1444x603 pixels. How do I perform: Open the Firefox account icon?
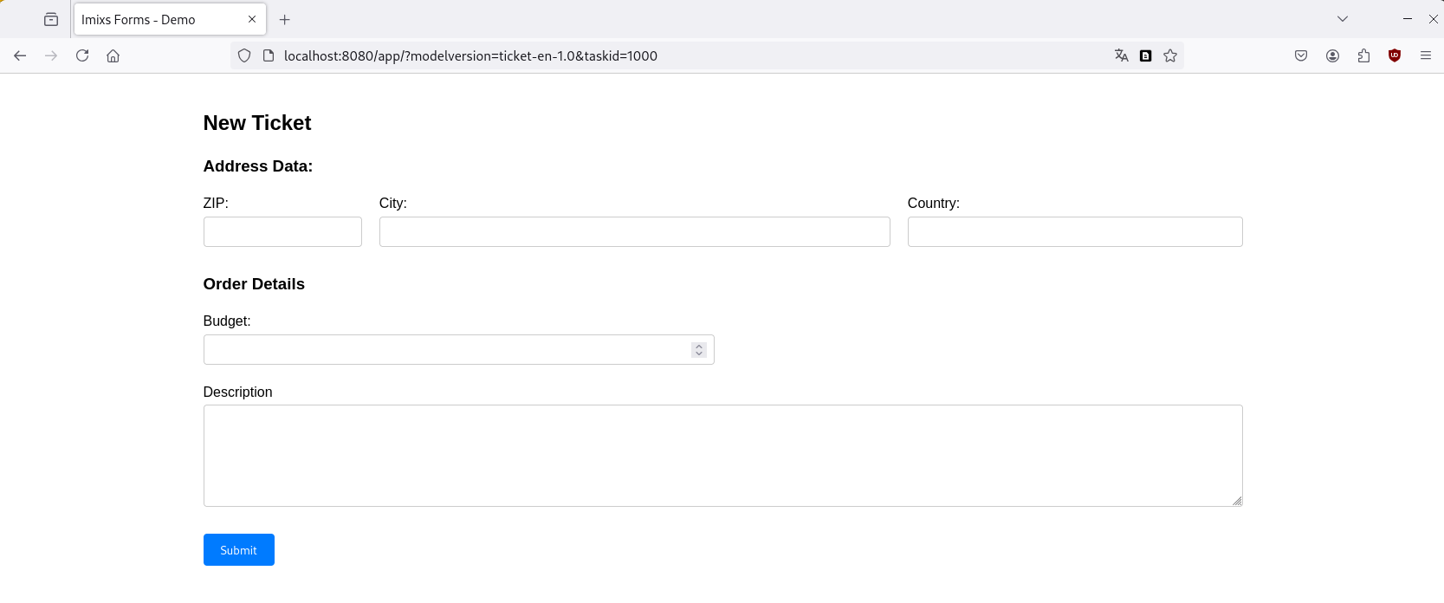[1332, 55]
